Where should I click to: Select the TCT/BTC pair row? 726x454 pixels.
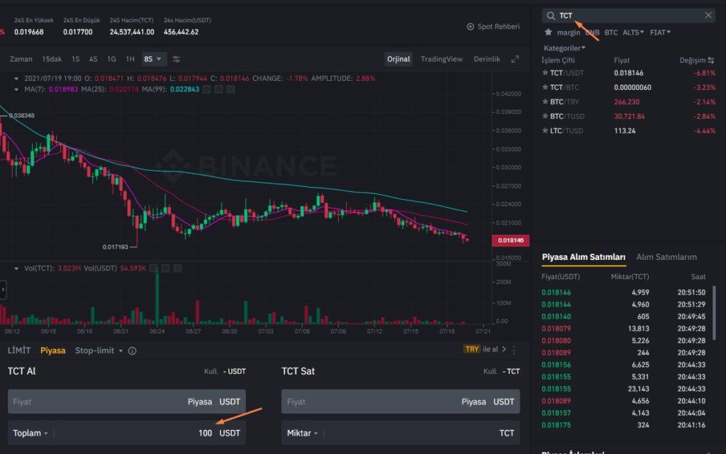628,87
